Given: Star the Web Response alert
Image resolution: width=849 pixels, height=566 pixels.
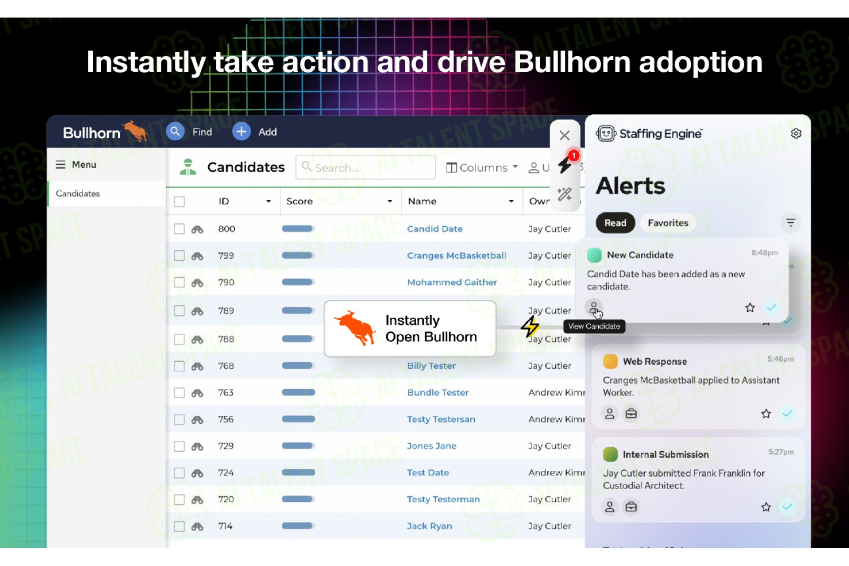Looking at the screenshot, I should [766, 414].
